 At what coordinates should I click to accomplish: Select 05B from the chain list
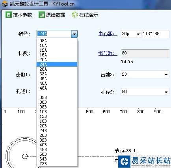[57, 97]
